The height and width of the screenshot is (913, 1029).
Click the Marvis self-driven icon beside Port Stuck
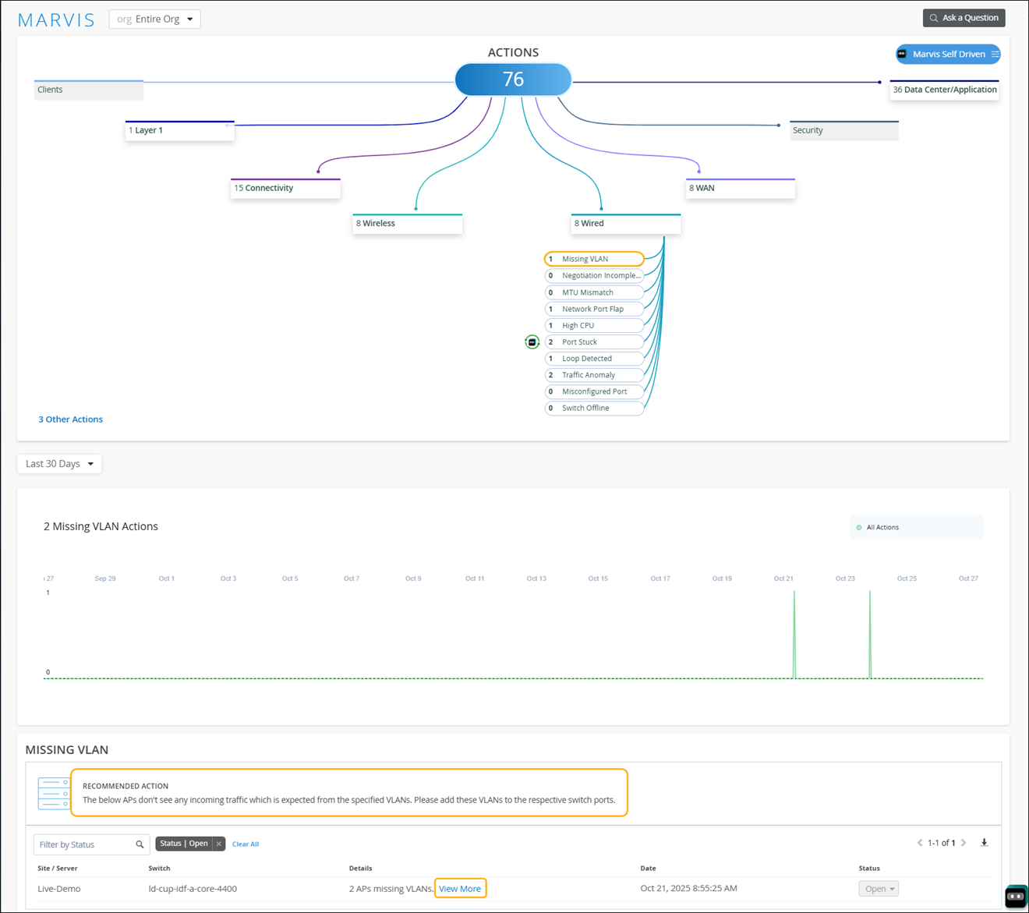click(x=532, y=342)
